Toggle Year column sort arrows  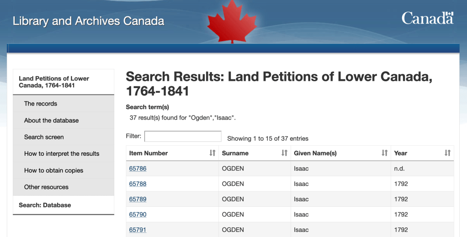pyautogui.click(x=447, y=153)
